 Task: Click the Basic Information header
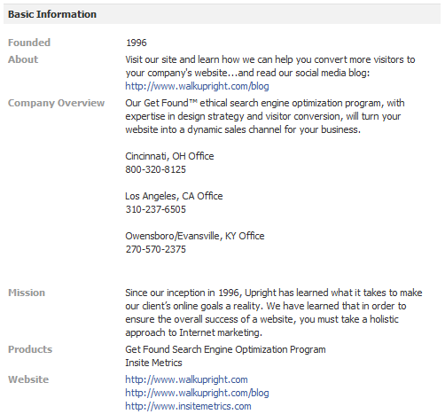(52, 14)
